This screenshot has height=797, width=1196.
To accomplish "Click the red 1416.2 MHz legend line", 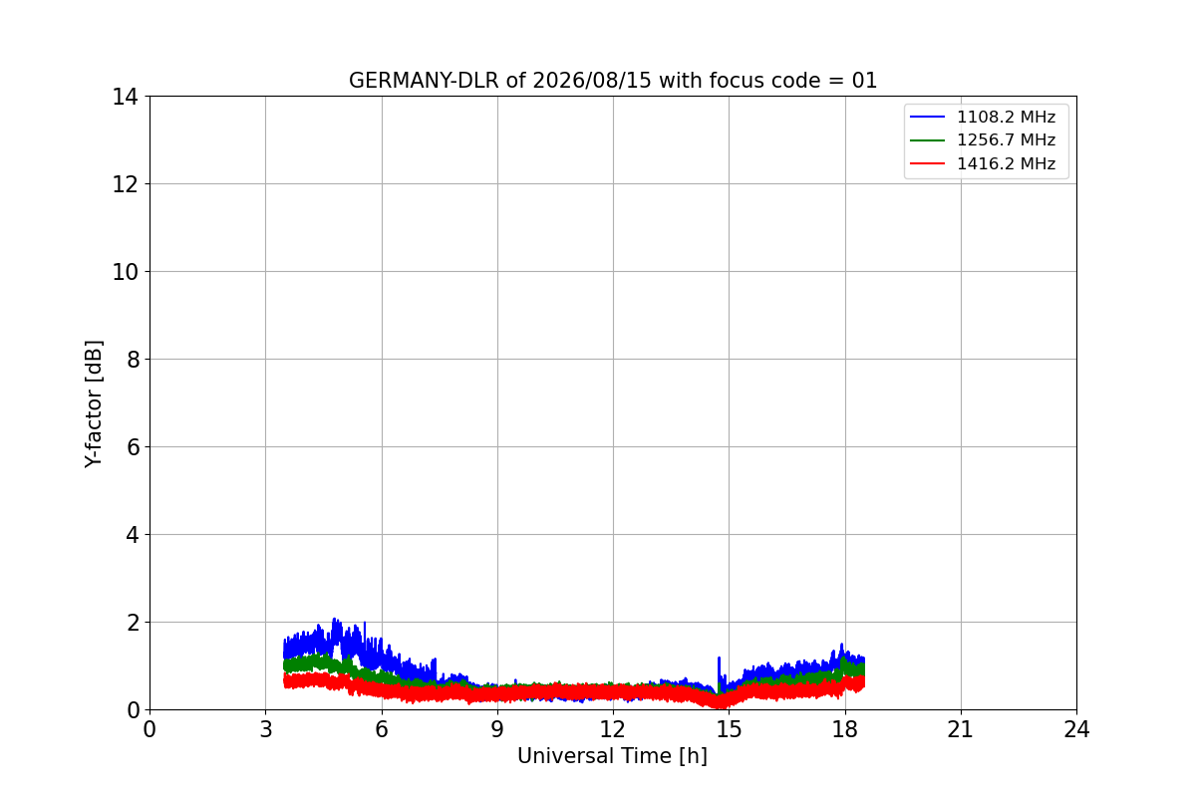I will point(928,163).
